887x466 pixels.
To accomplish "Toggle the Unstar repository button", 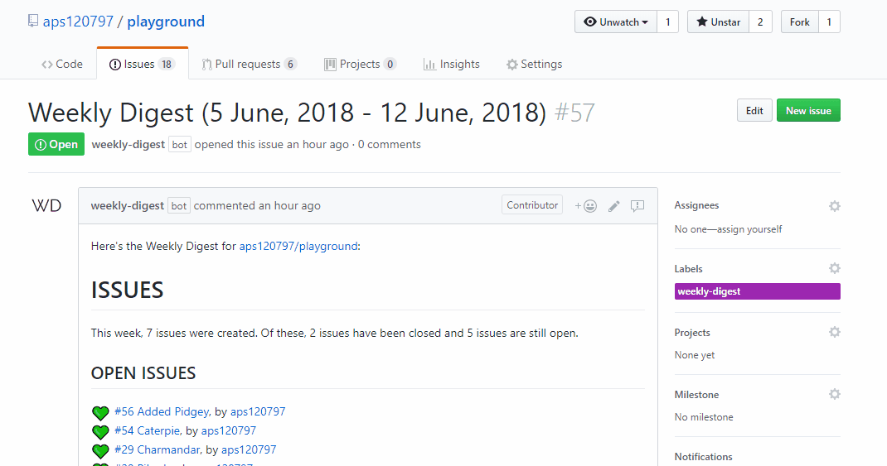I will 718,22.
